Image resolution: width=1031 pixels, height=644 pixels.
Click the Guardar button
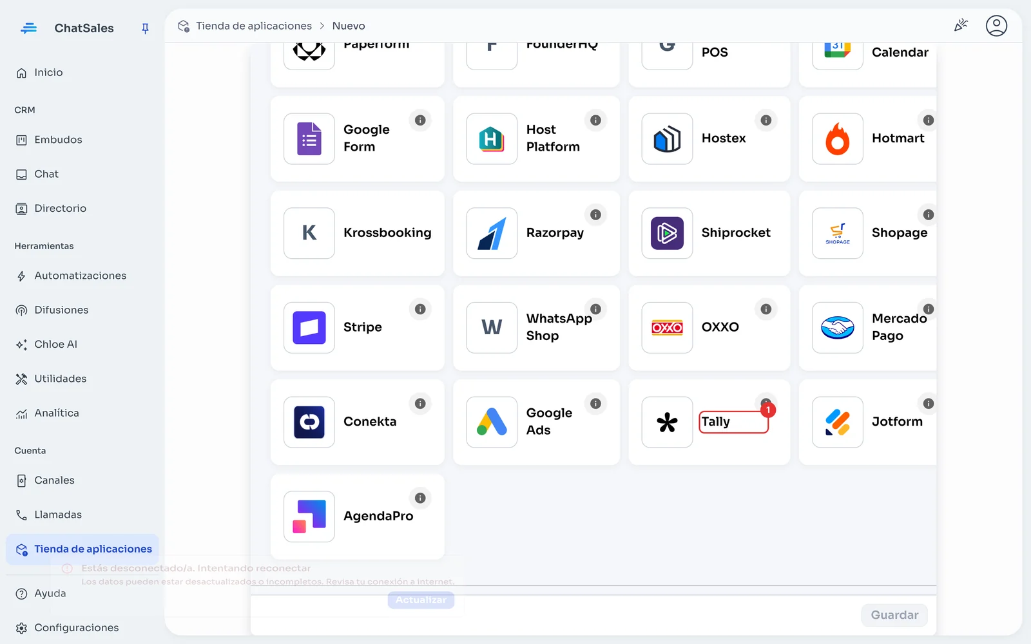(x=894, y=615)
